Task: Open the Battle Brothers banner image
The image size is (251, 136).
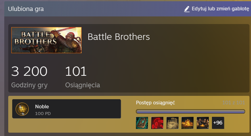Action: point(46,40)
